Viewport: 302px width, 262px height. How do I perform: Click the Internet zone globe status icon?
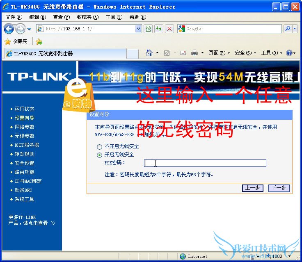click(x=183, y=256)
